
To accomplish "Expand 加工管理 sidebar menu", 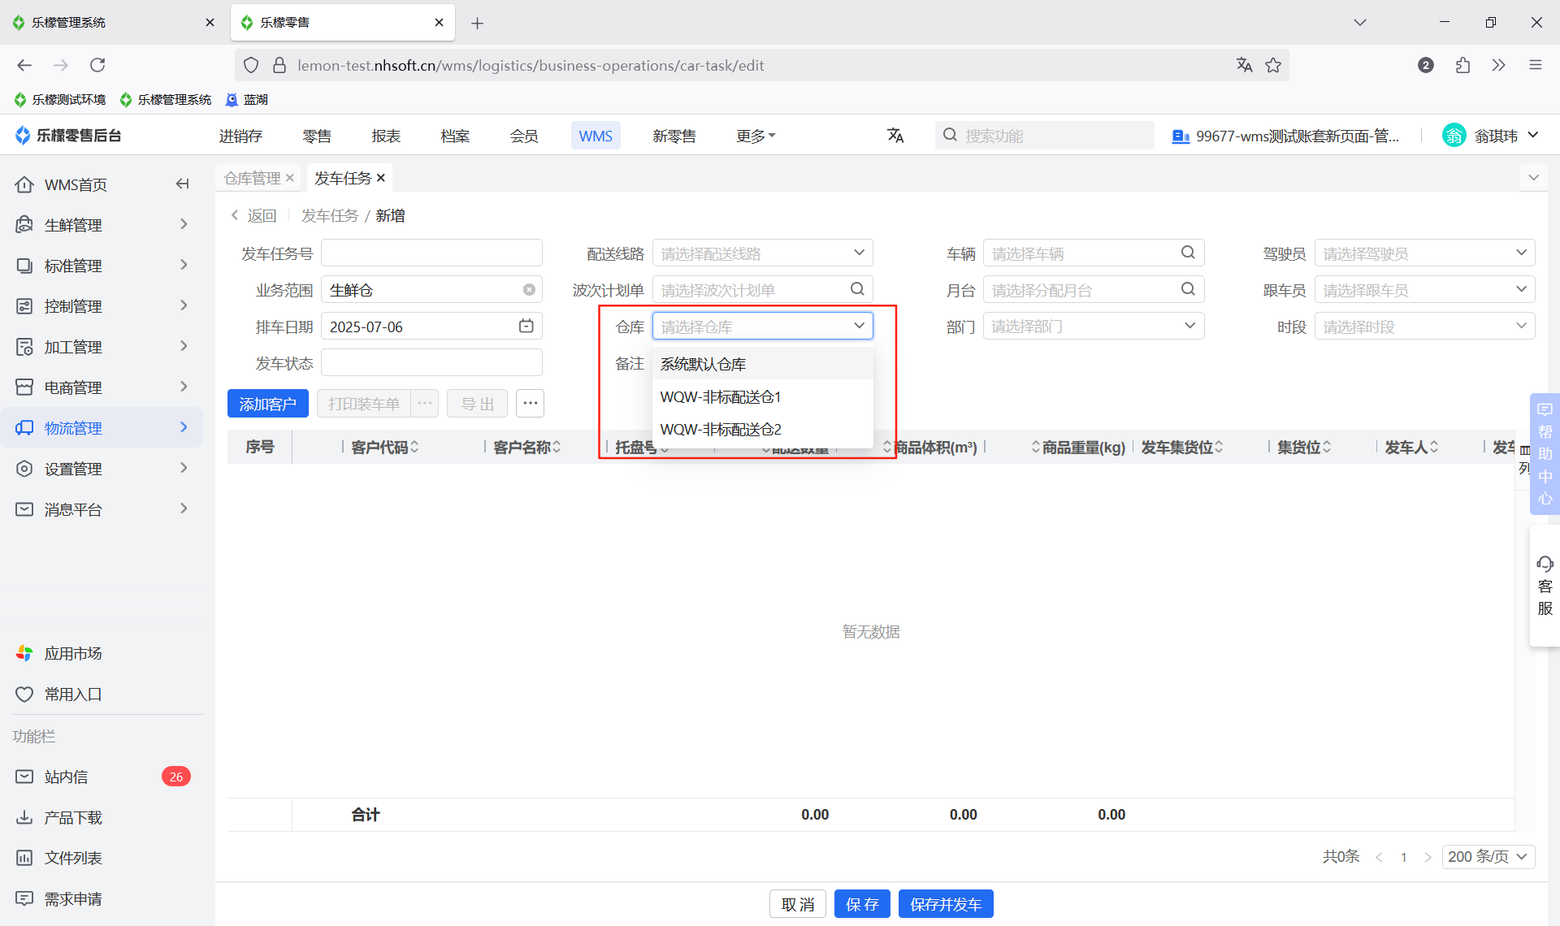I will coord(102,347).
